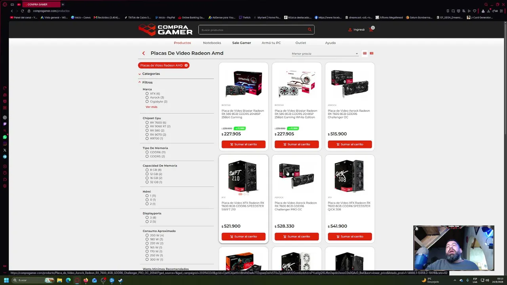Open the shopping cart icon

tap(371, 30)
